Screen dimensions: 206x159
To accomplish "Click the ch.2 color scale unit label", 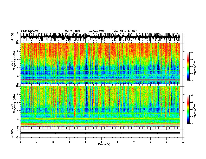I will (195, 110).
